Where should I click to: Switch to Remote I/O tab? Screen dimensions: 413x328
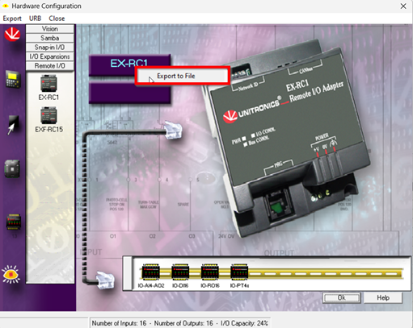click(50, 66)
